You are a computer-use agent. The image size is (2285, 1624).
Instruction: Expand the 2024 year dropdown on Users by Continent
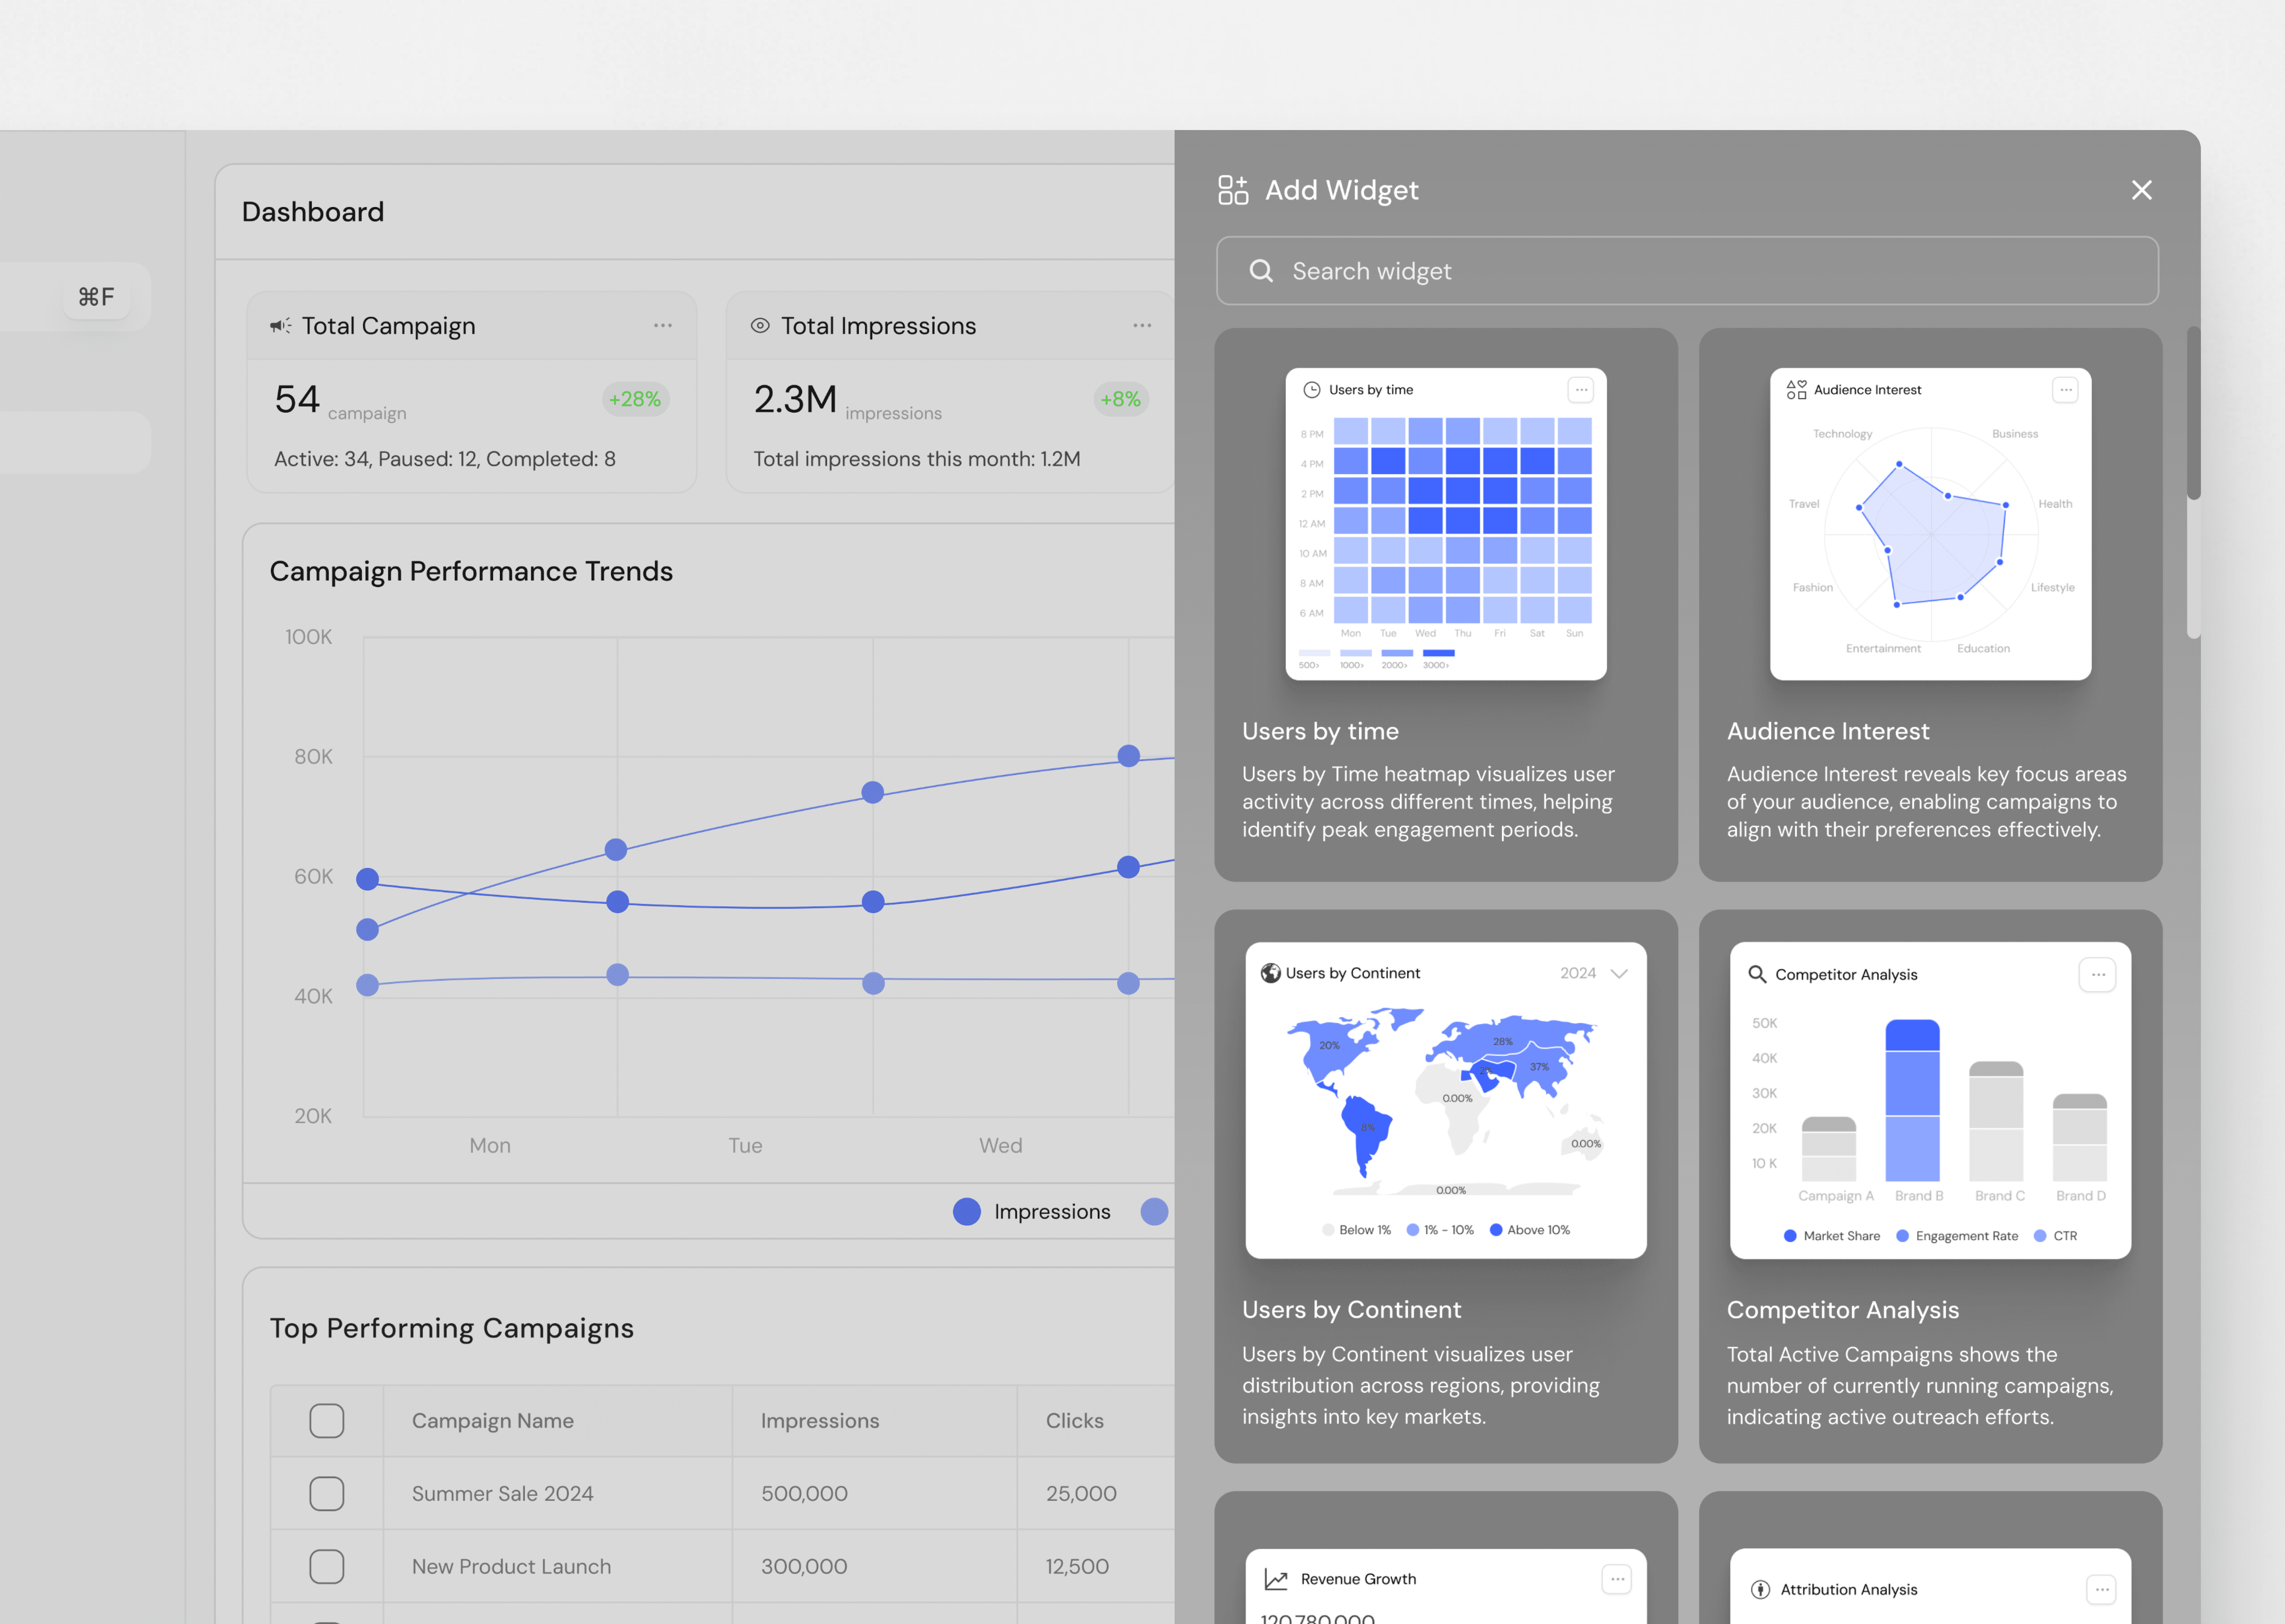[1619, 973]
